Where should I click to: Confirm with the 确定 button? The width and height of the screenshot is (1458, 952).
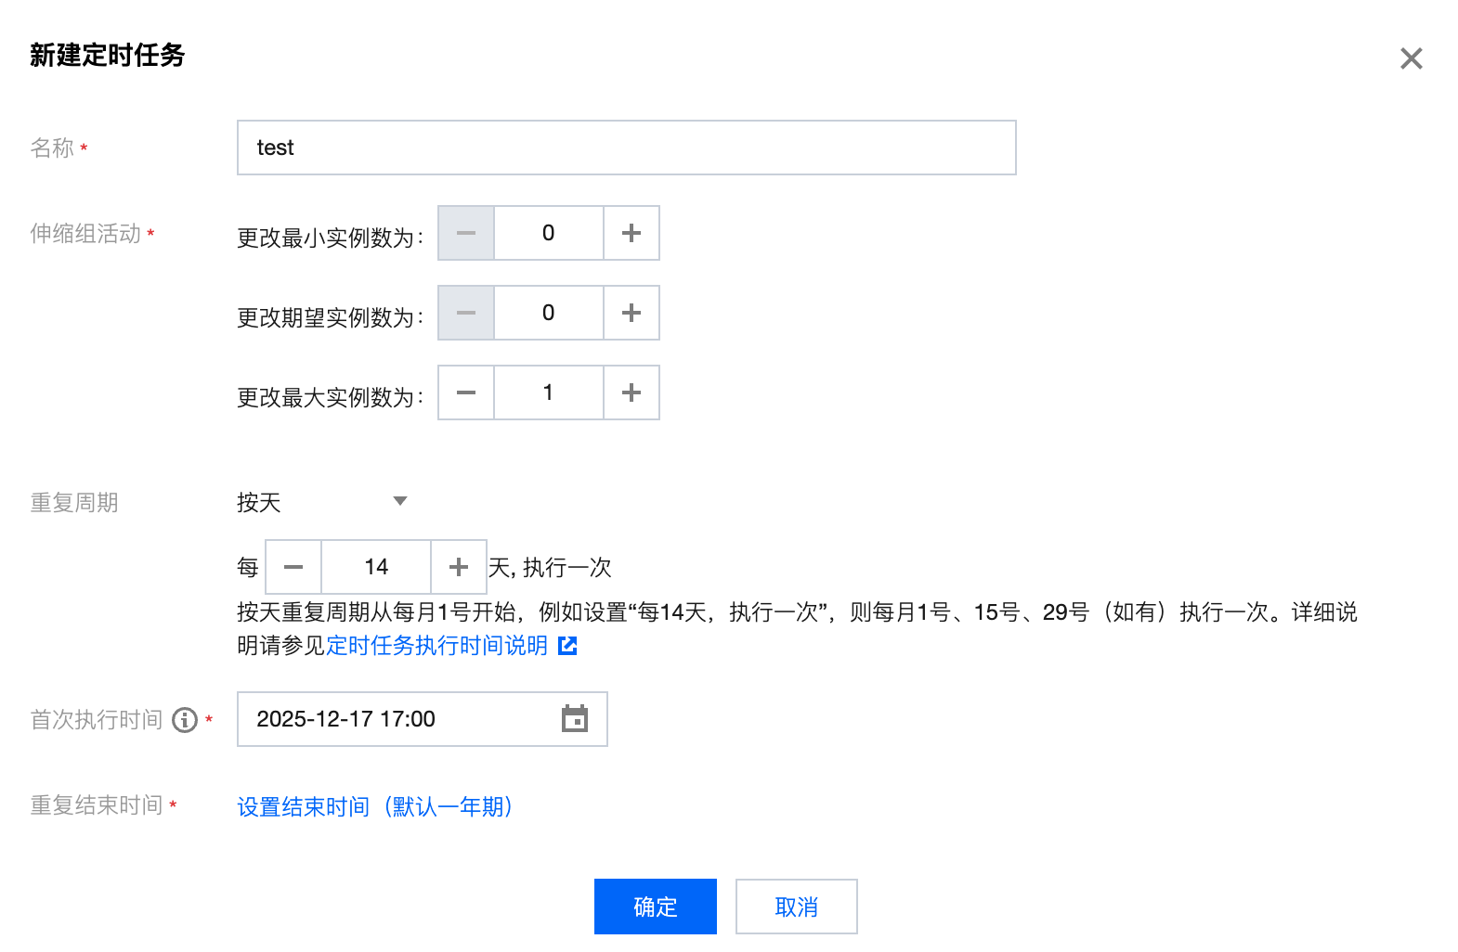click(656, 907)
